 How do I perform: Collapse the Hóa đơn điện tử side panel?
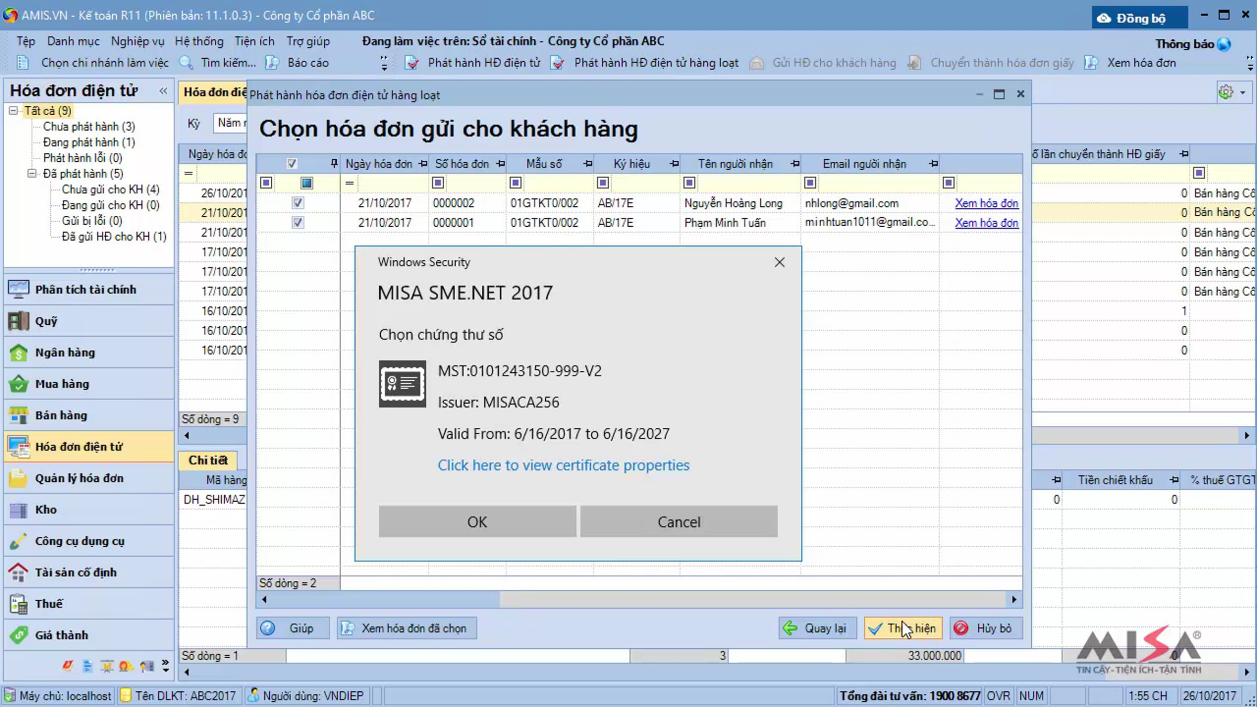point(163,91)
